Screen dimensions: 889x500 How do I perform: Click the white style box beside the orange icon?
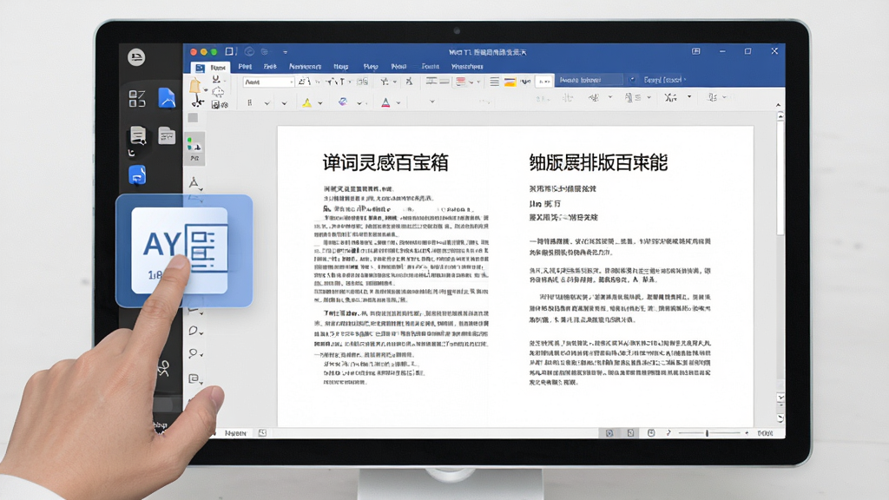point(543,82)
